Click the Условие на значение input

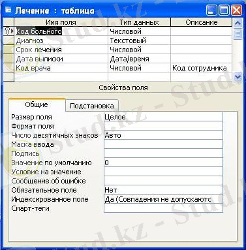163,172
